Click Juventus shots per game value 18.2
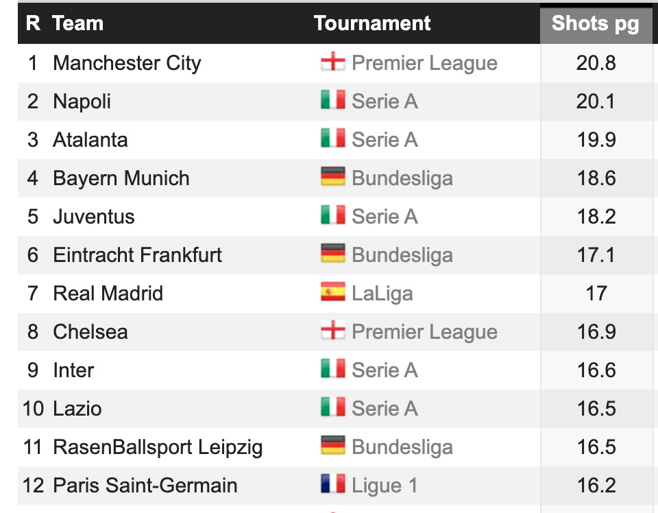The height and width of the screenshot is (513, 658). click(596, 217)
